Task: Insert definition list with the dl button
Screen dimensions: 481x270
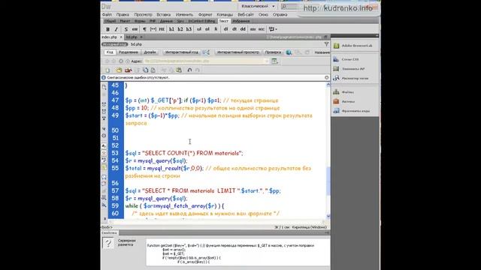Action: [x=225, y=29]
